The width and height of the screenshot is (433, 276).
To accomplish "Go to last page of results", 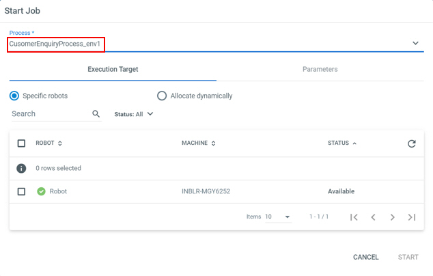I will point(411,217).
